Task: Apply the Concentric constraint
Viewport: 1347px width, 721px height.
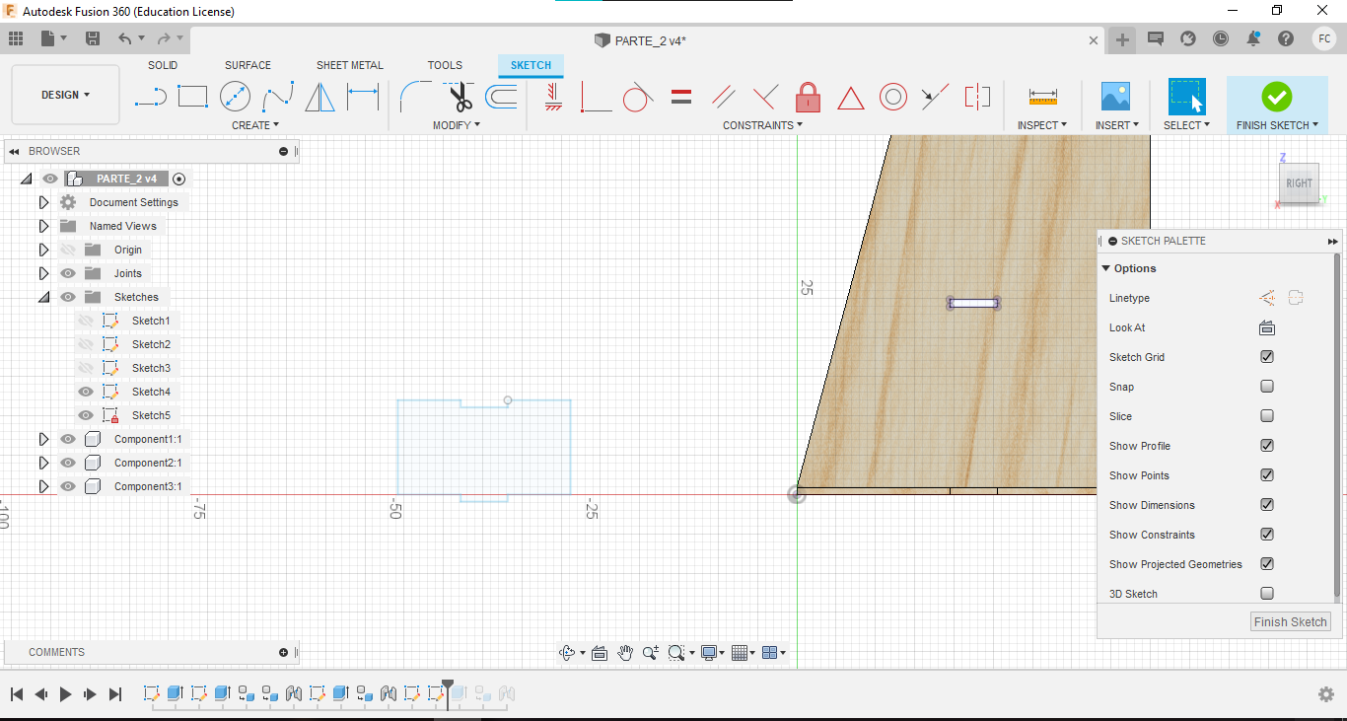Action: [893, 97]
